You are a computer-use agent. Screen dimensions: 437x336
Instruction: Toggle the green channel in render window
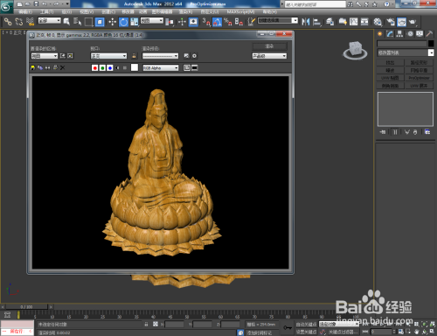102,68
